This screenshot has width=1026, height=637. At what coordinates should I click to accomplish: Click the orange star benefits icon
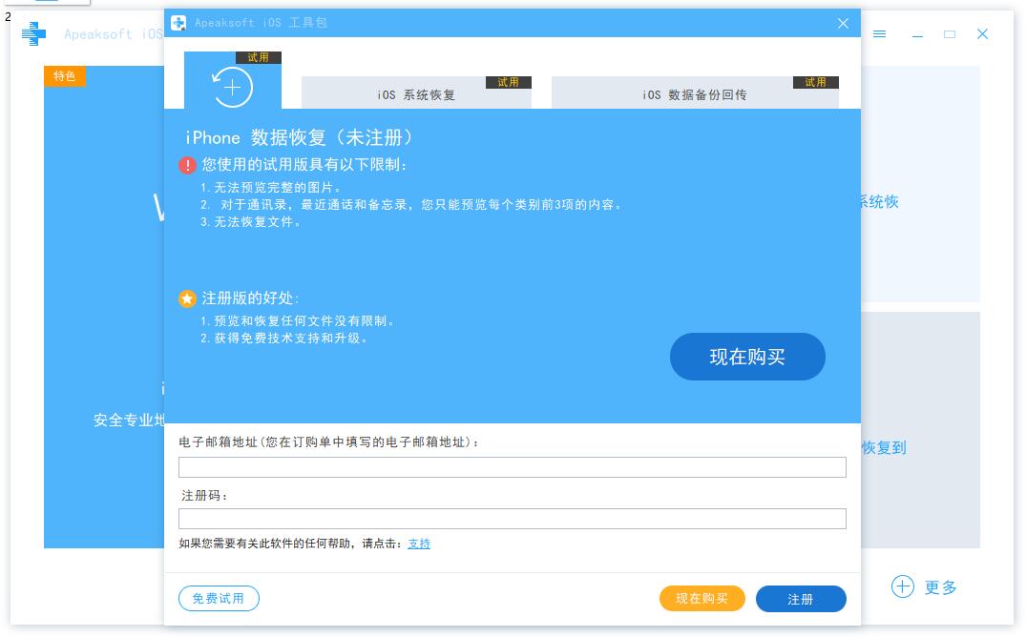187,298
